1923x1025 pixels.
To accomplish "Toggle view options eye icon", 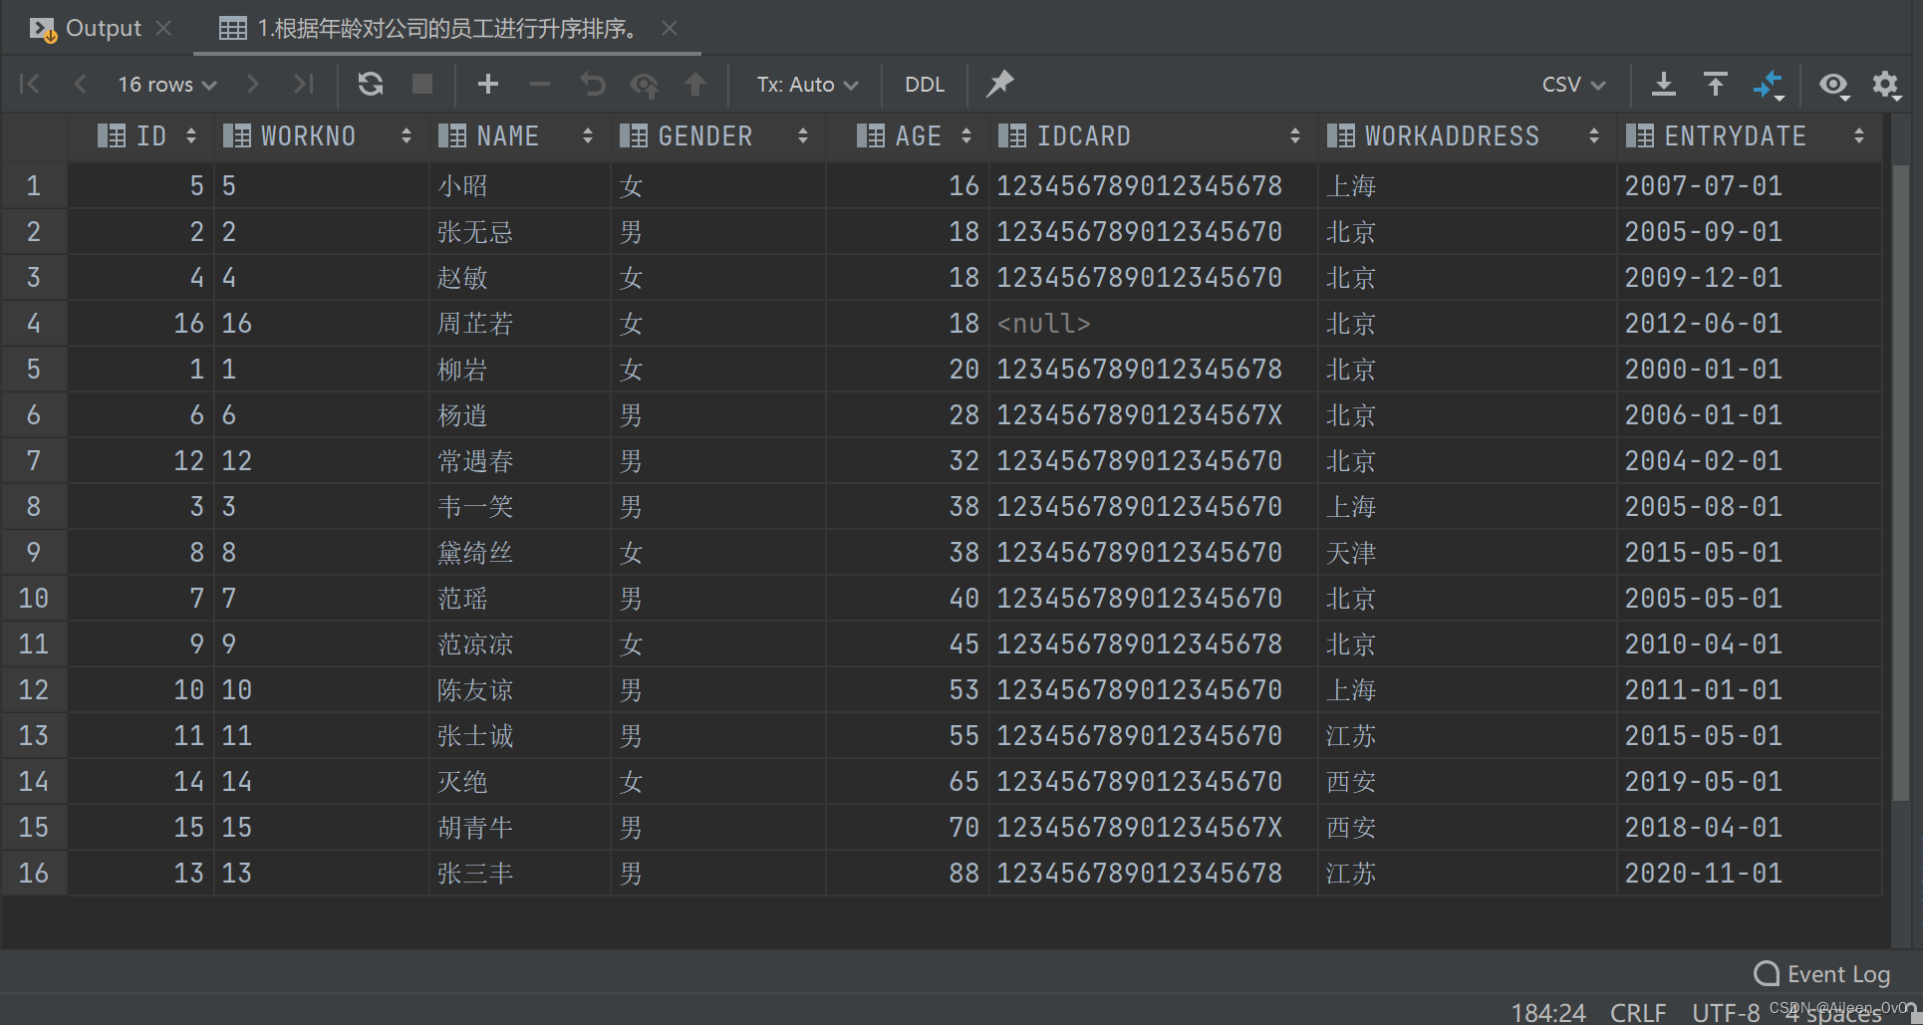I will (1834, 86).
